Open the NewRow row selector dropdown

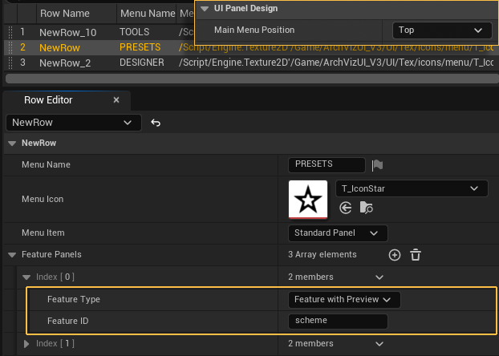73,123
